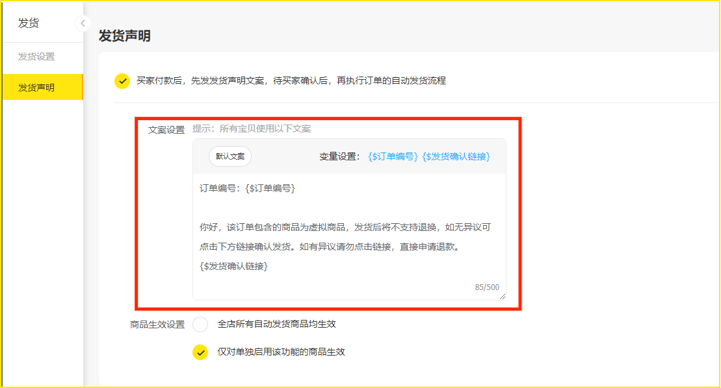The image size is (721, 388).
Task: Click the 商品生效设置 field label
Action: coord(157,324)
